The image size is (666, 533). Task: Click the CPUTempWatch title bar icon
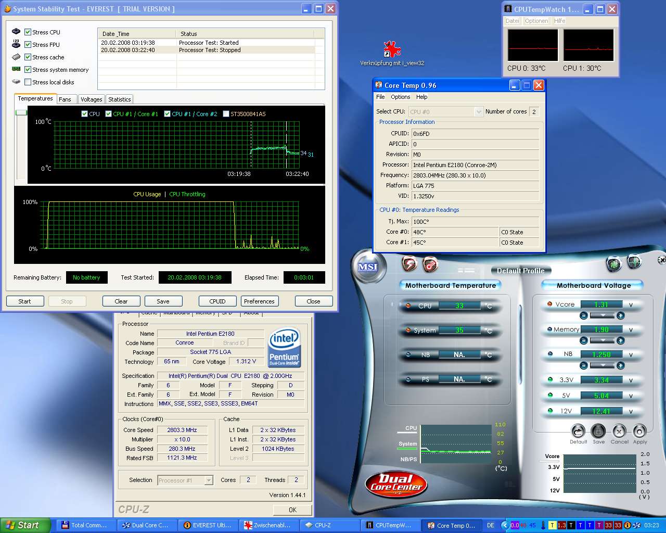click(508, 9)
